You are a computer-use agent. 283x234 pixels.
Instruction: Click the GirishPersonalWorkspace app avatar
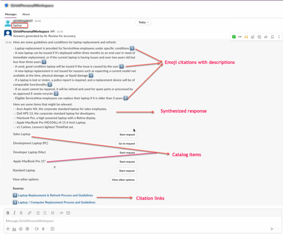(8, 34)
